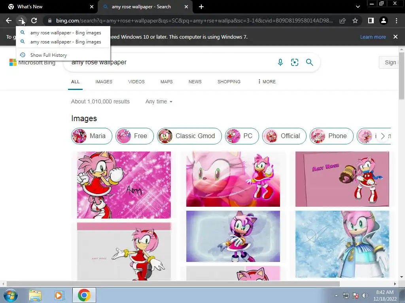Click the Images heading link
The width and height of the screenshot is (405, 303).
coord(84,118)
